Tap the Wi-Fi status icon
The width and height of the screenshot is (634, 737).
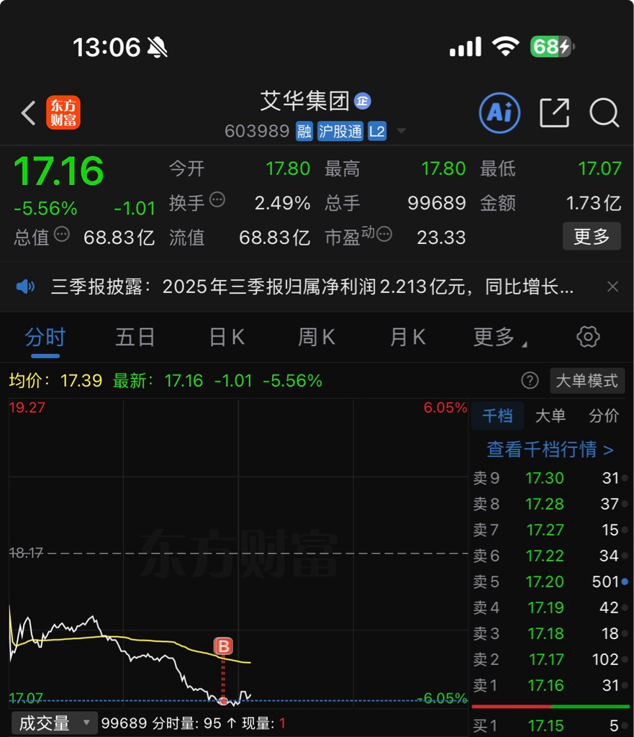[x=505, y=47]
